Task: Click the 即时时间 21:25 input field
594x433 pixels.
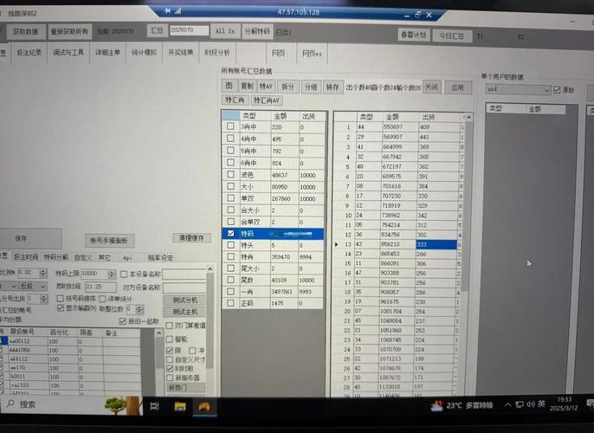Action: (x=100, y=287)
